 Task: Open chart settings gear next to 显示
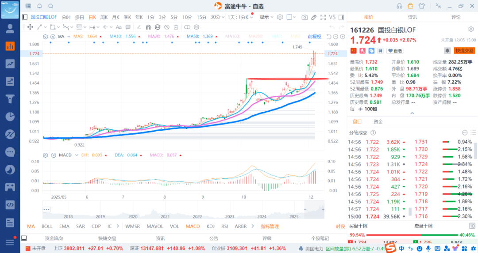click(280, 17)
